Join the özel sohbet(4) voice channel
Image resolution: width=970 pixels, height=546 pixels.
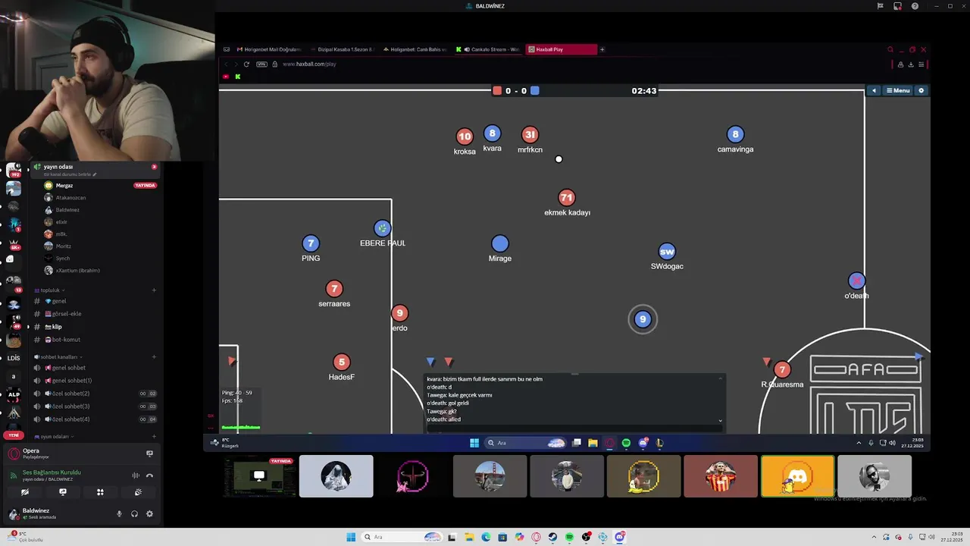95,419
